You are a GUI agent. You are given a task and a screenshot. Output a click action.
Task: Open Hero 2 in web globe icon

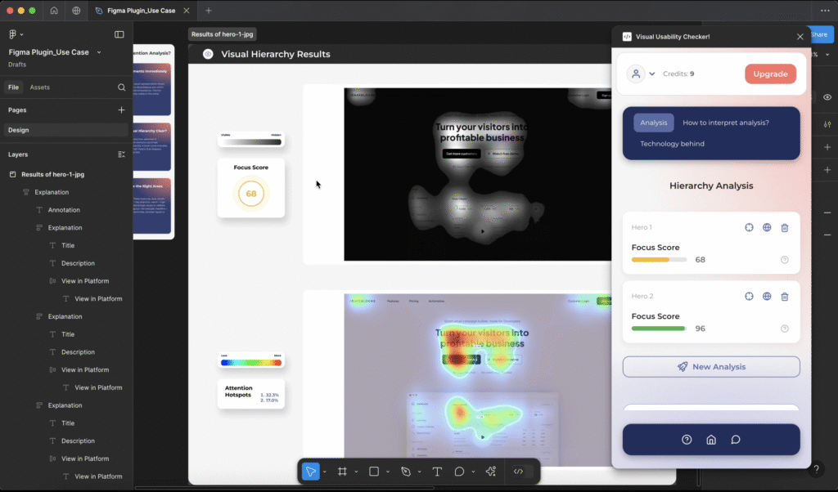click(x=767, y=296)
